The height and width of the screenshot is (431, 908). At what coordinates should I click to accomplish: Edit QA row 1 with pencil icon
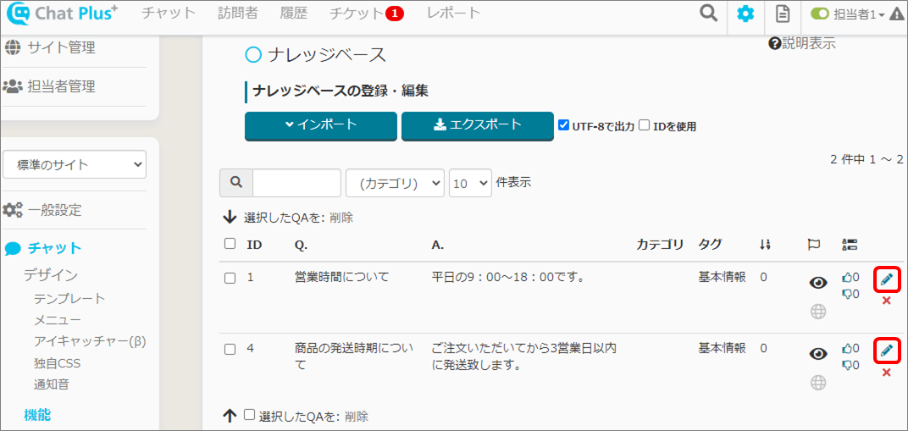(886, 280)
